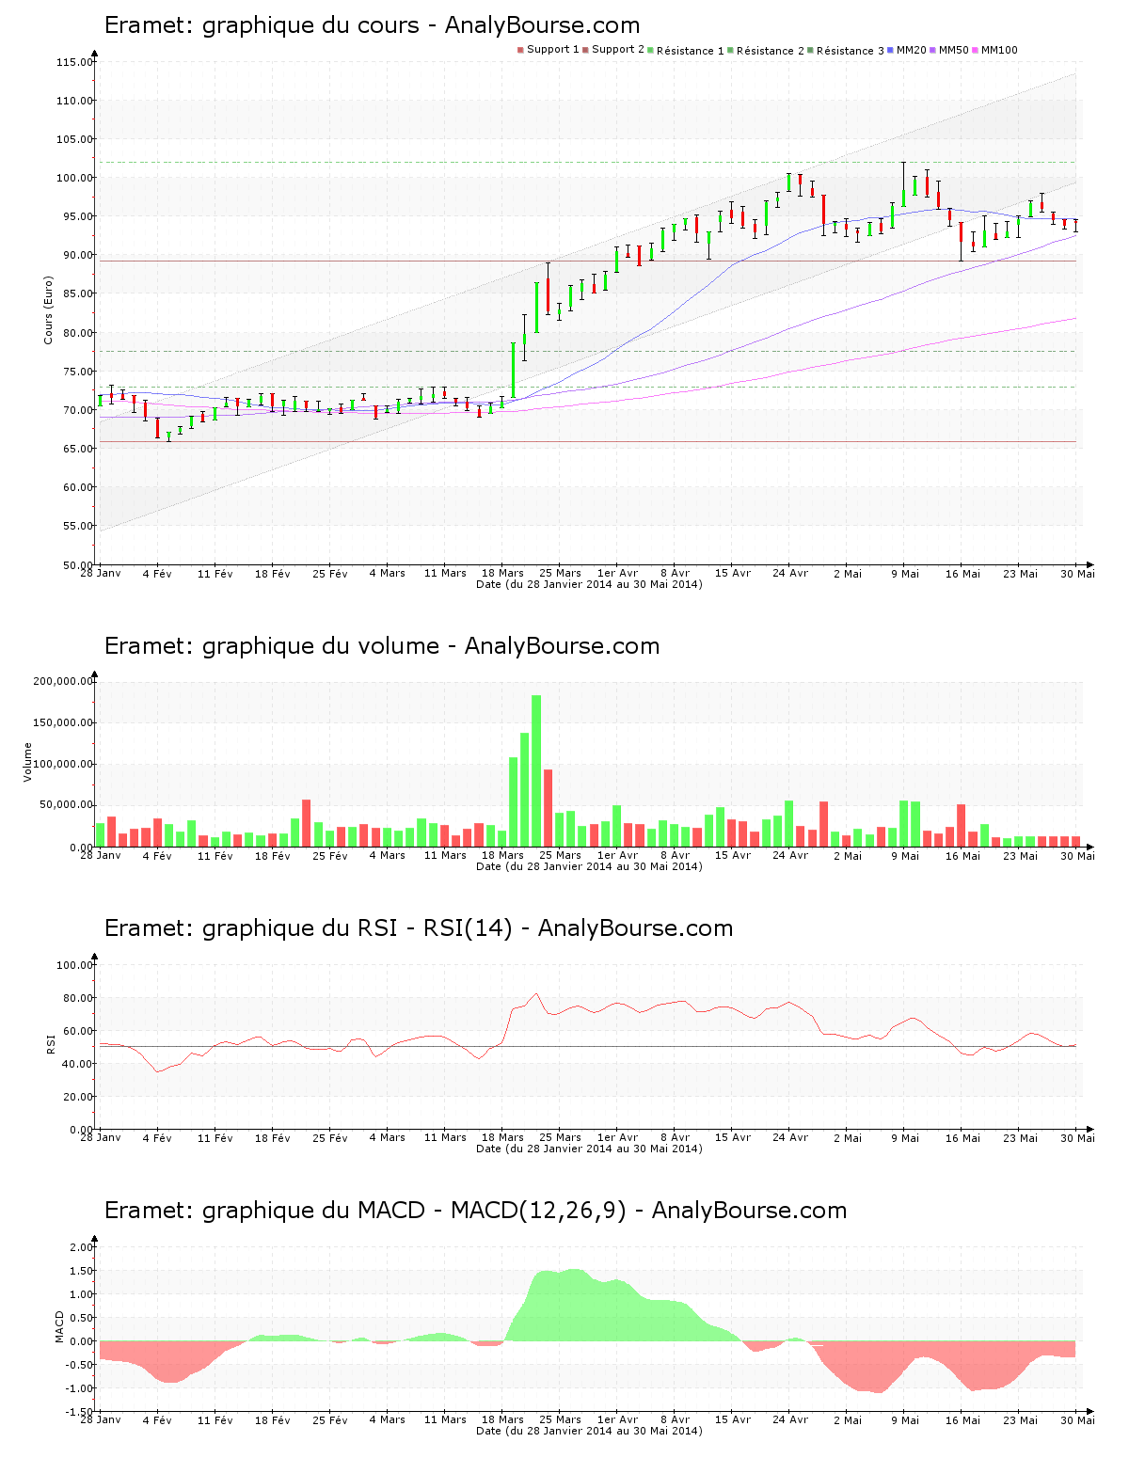
Task: Select the Support 2 legend label
Action: 618,50
